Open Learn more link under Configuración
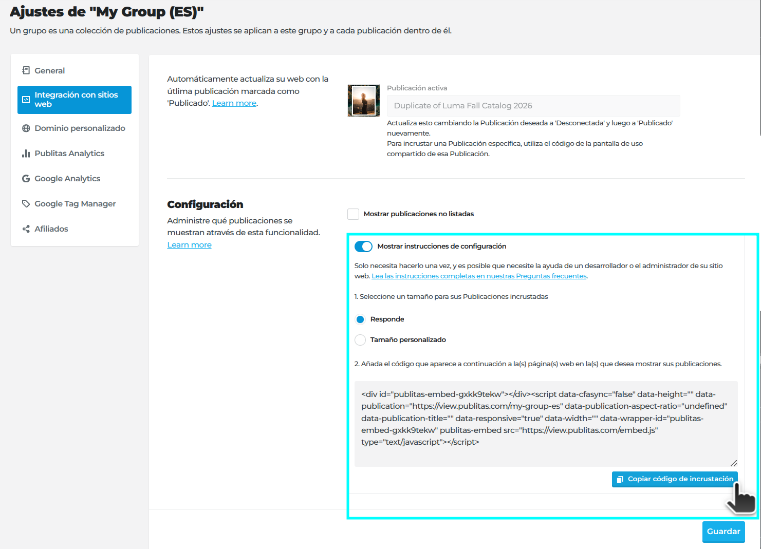The image size is (761, 549). [x=189, y=245]
